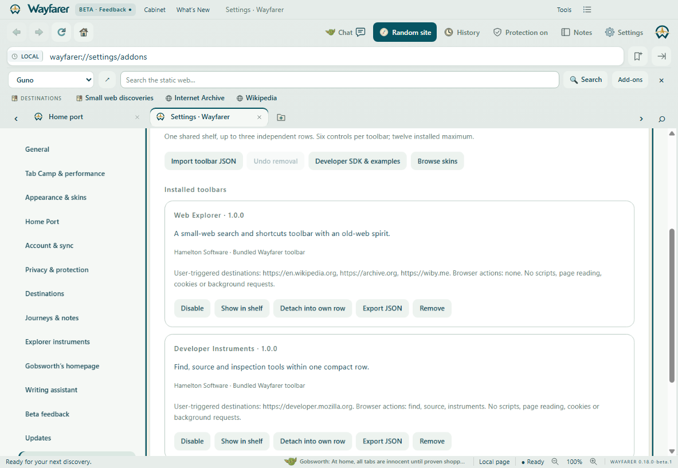Click the Gobsworth status bar icon
This screenshot has width=678, height=468.
point(291,462)
